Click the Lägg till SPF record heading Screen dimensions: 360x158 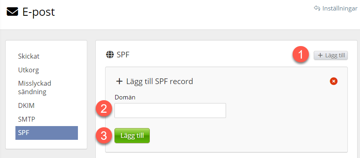click(160, 81)
